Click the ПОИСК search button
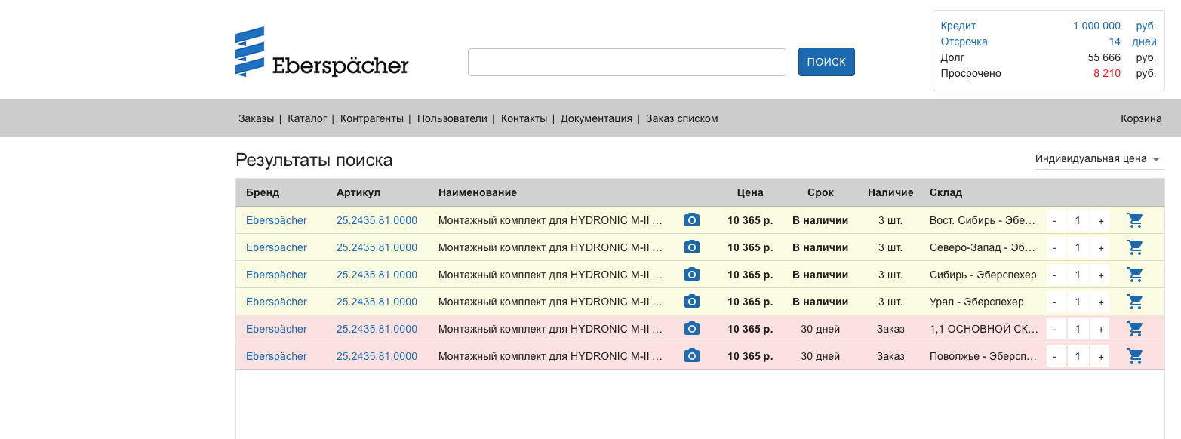Image resolution: width=1181 pixels, height=439 pixels. (x=826, y=62)
